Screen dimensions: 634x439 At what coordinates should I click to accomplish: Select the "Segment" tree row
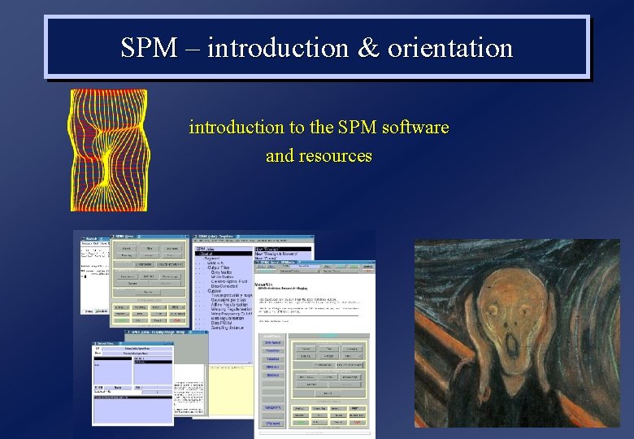[212, 259]
